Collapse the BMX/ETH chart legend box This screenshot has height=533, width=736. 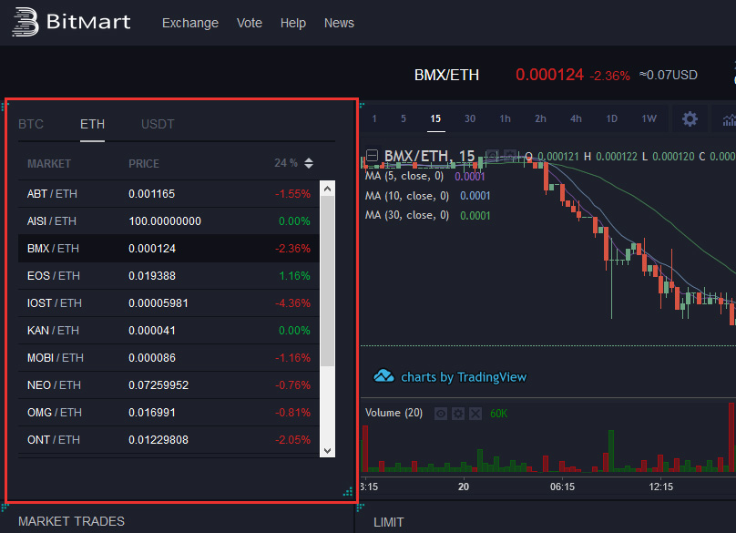tap(372, 156)
